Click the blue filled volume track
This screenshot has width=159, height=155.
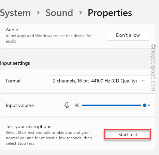112,105
